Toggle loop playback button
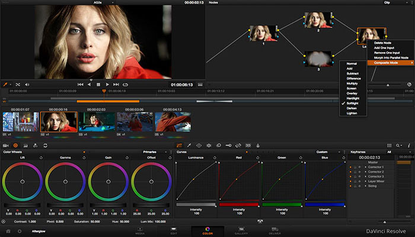 125,85
